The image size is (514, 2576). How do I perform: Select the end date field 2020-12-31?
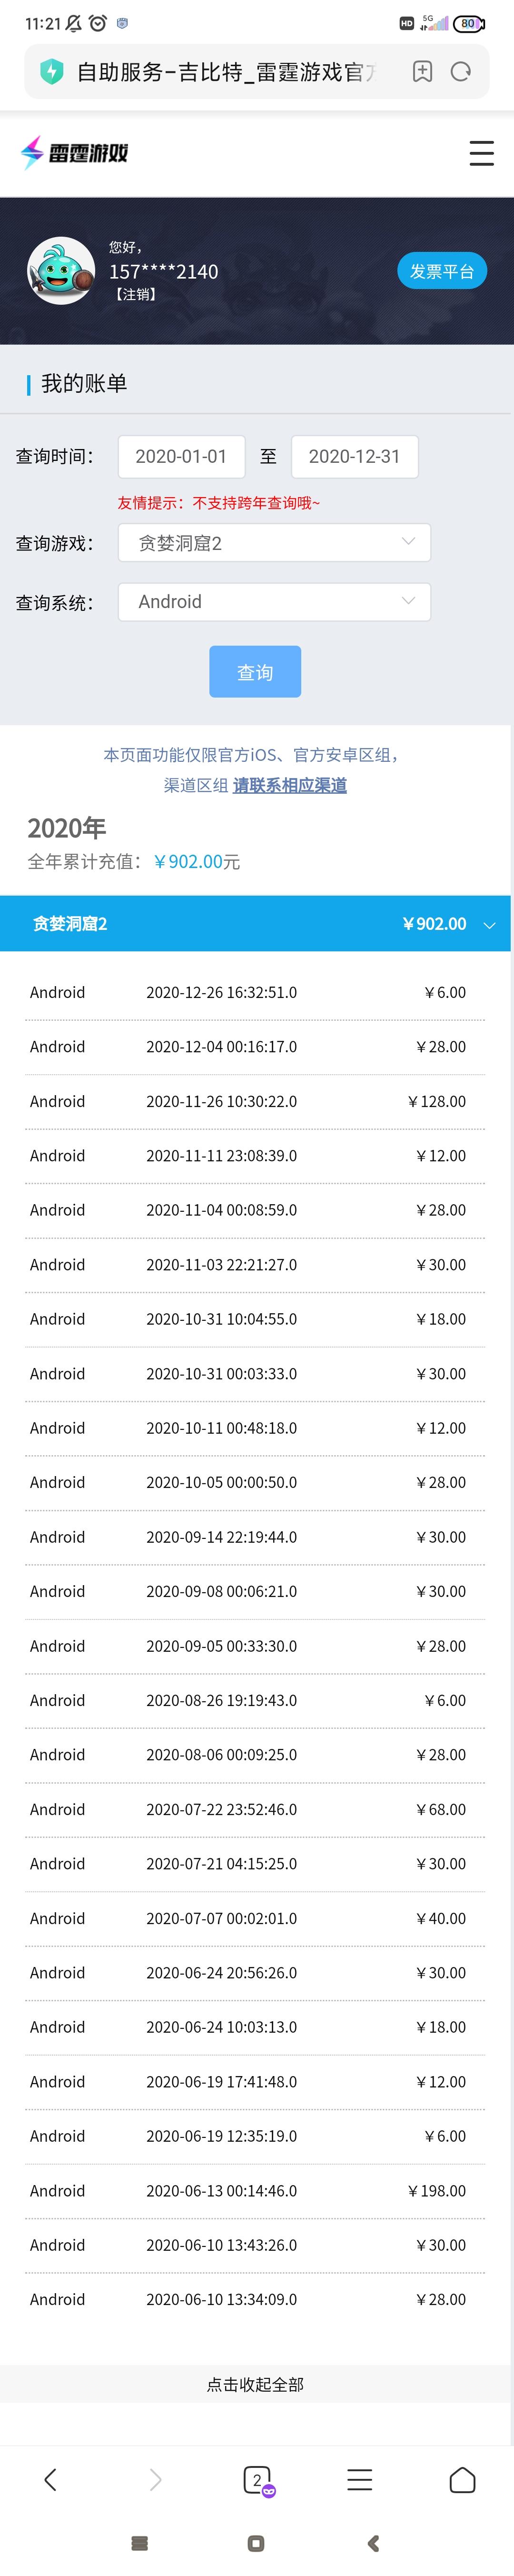[x=354, y=456]
